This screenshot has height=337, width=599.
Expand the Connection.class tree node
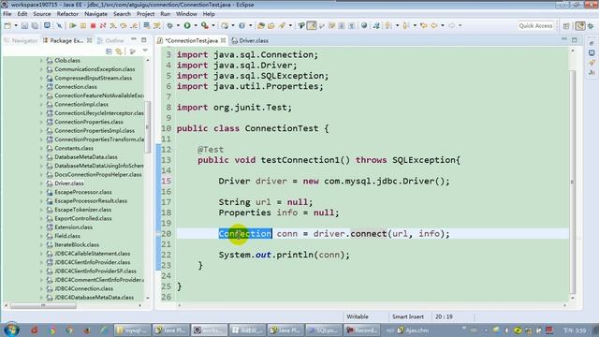41,87
